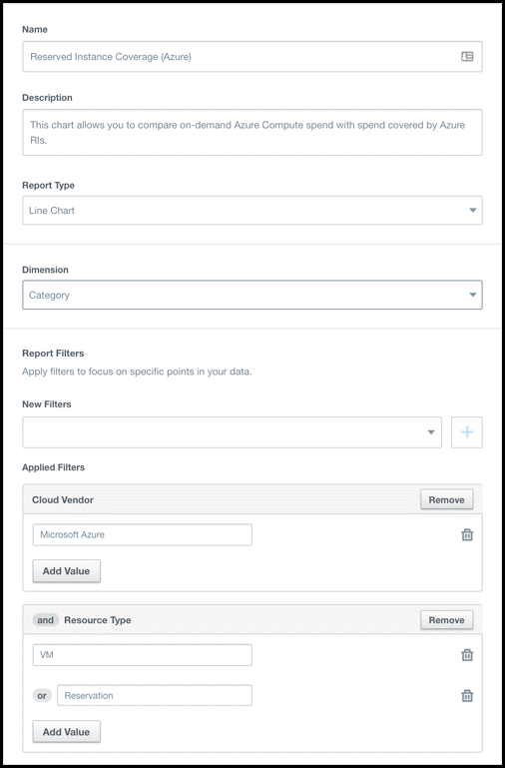
Task: Focus the Name input field
Action: 252,57
